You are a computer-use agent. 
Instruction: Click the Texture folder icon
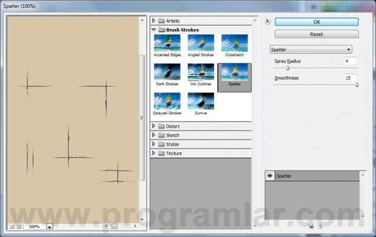coord(161,153)
